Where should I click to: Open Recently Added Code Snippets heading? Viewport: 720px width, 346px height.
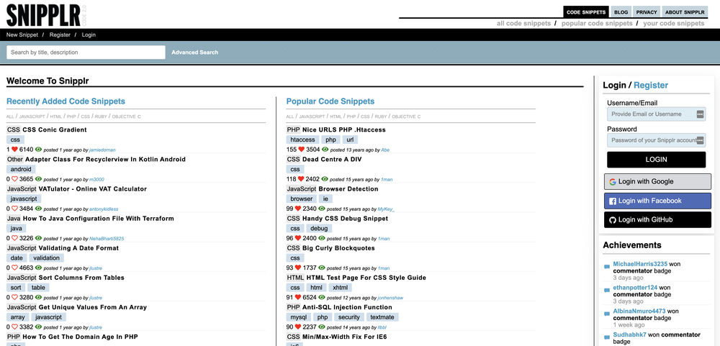coord(66,101)
